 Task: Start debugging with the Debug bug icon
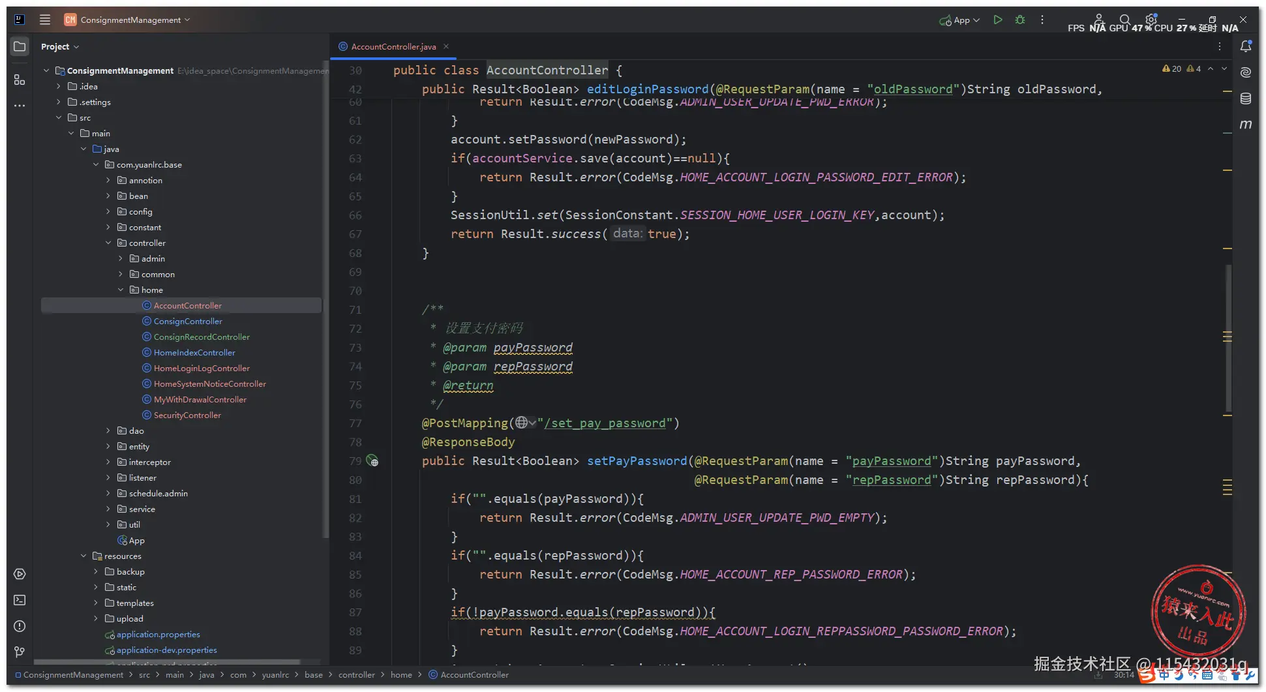coord(1020,20)
